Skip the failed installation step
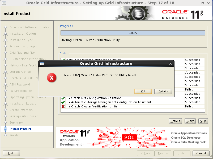Image resolution: width=213 pixels, height=159 pixels. (x=203, y=121)
